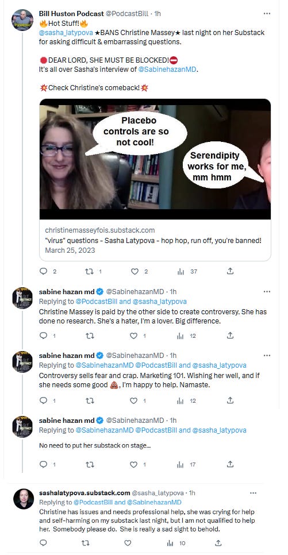The width and height of the screenshot is (288, 555).
Task: Like the 'paid by the other side' reply
Action: pos(134,336)
